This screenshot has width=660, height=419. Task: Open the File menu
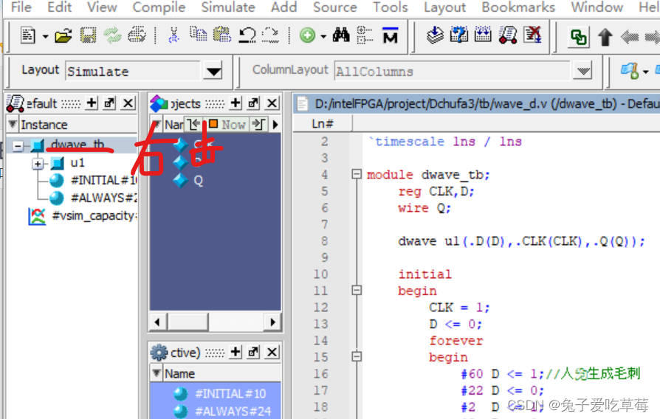click(21, 7)
